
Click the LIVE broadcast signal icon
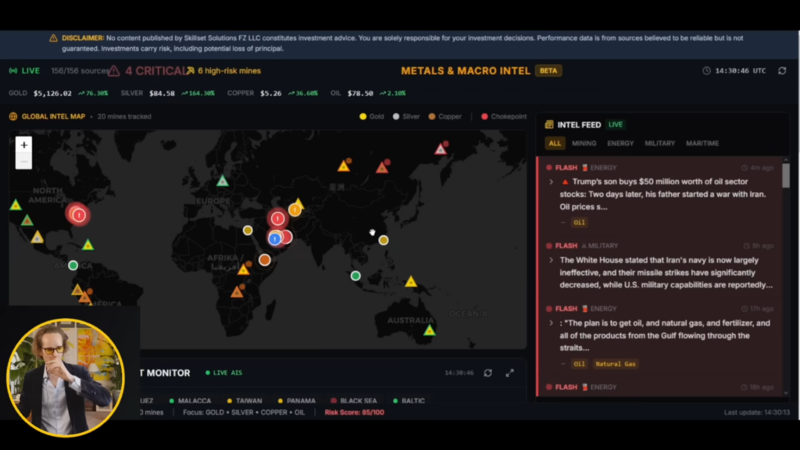click(x=13, y=71)
